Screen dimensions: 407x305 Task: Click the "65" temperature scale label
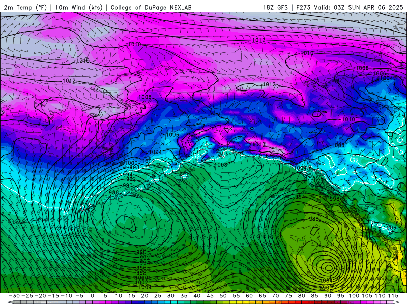click(x=262, y=296)
